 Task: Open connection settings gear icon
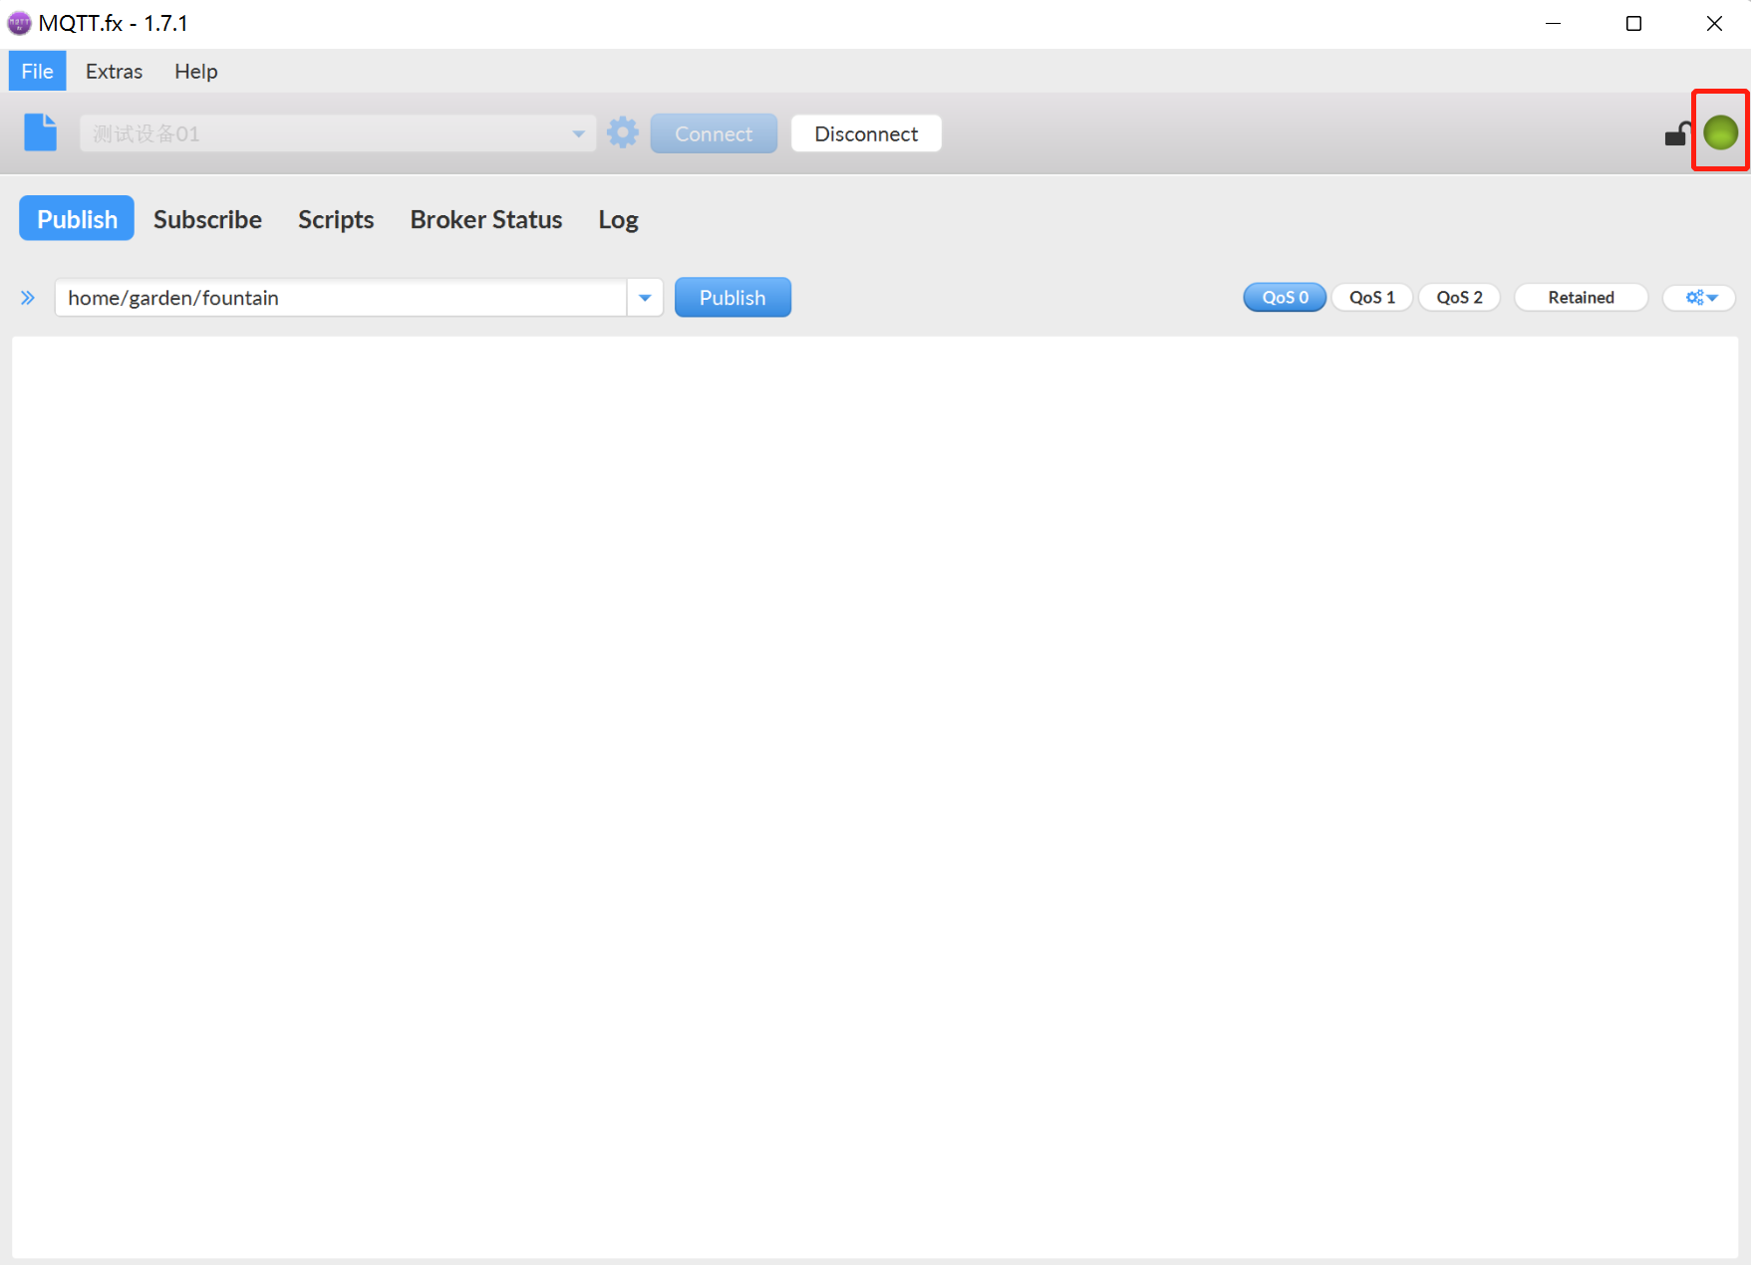[x=623, y=132]
